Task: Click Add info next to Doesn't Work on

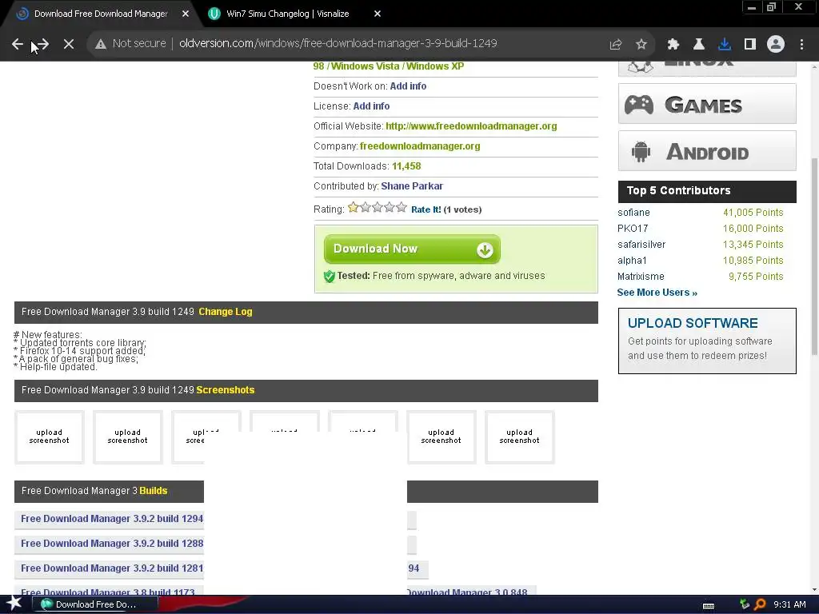Action: pos(408,86)
